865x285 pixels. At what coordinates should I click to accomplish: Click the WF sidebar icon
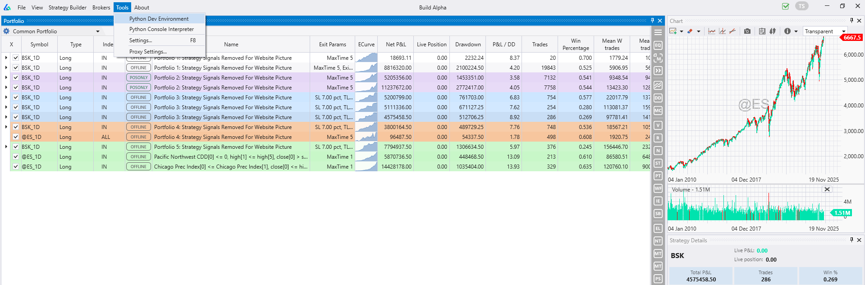pyautogui.click(x=658, y=188)
